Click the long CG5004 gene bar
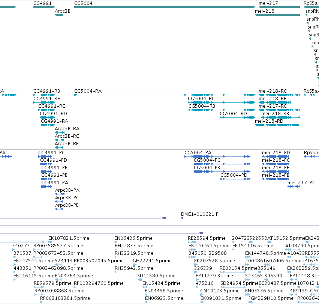Image resolution: width=319 pixels, height=304 pixels. pos(165,7)
